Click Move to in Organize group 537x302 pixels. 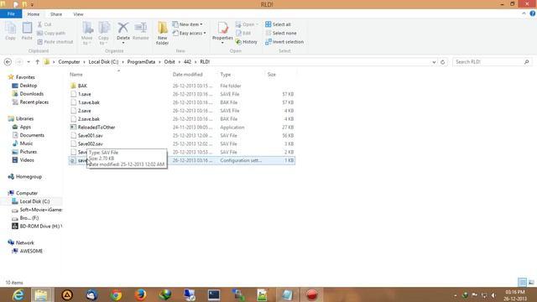[86, 33]
